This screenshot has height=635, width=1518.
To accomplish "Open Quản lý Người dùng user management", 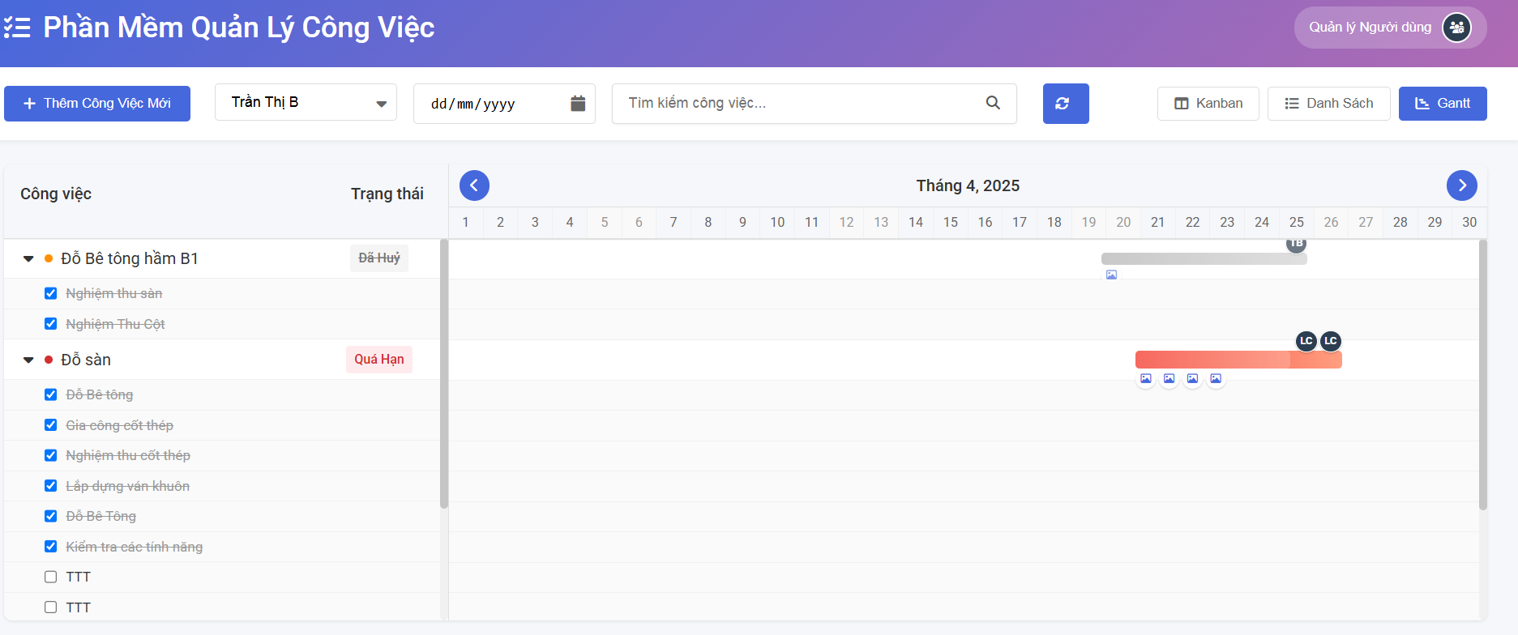I will [1390, 28].
